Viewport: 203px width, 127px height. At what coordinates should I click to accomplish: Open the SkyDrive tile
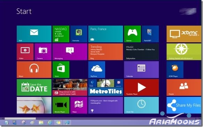[97, 69]
